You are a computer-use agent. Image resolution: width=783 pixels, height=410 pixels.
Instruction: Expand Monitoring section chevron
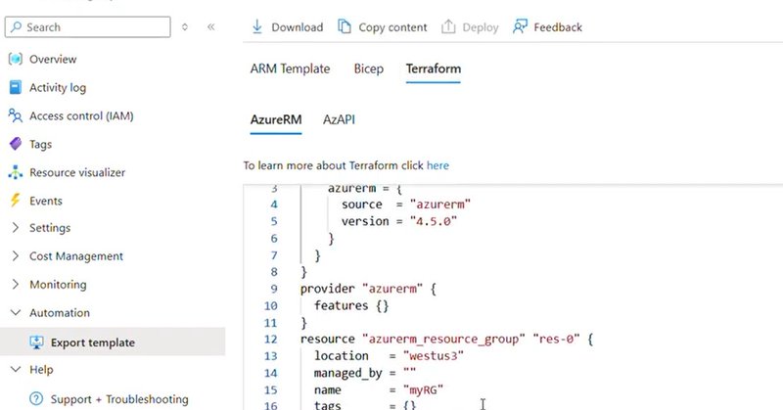[16, 284]
